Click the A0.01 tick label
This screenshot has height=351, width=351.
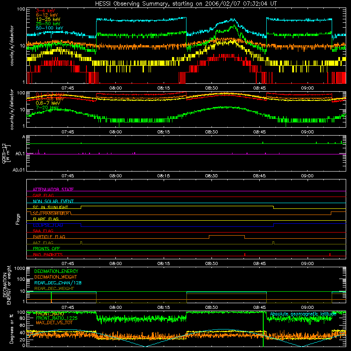pos(18,170)
